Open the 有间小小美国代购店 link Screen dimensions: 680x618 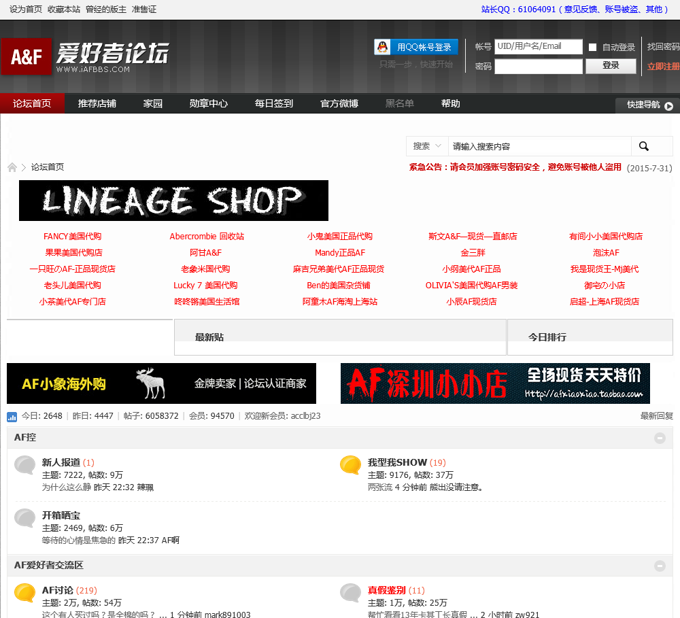[606, 237]
